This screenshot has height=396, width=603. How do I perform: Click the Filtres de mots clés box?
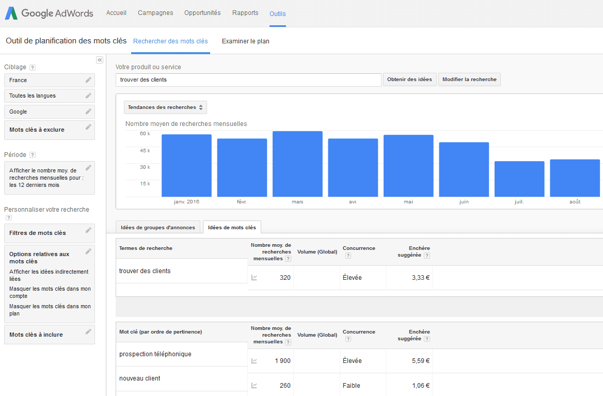click(x=49, y=233)
